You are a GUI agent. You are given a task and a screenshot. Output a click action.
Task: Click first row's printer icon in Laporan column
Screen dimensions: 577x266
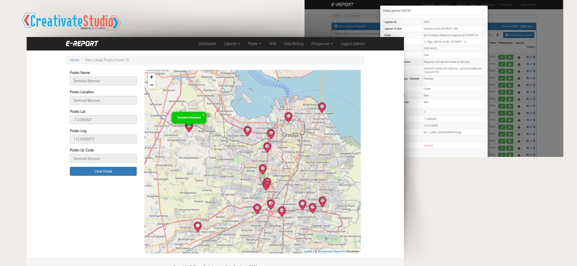[x=519, y=57]
